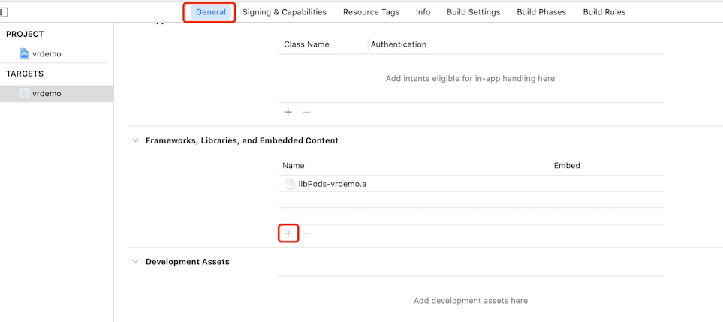Click libPods-vrdemo.a file icon
Screen dimensions: 723x322
[290, 184]
